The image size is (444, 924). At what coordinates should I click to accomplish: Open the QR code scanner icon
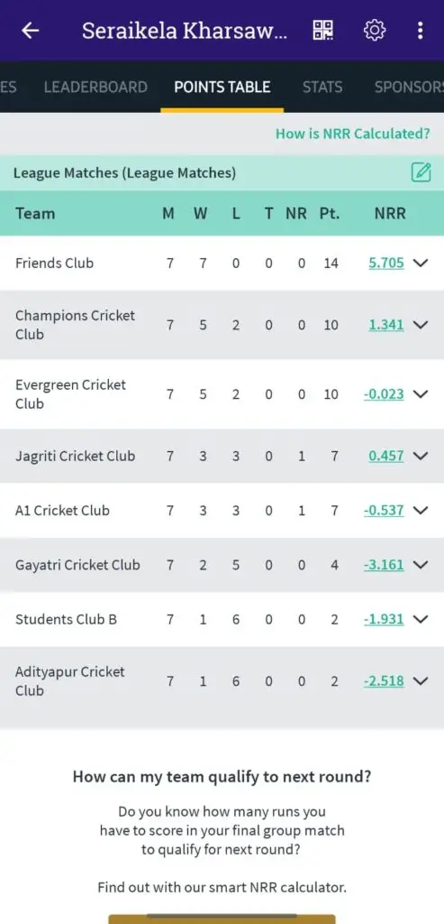click(322, 30)
